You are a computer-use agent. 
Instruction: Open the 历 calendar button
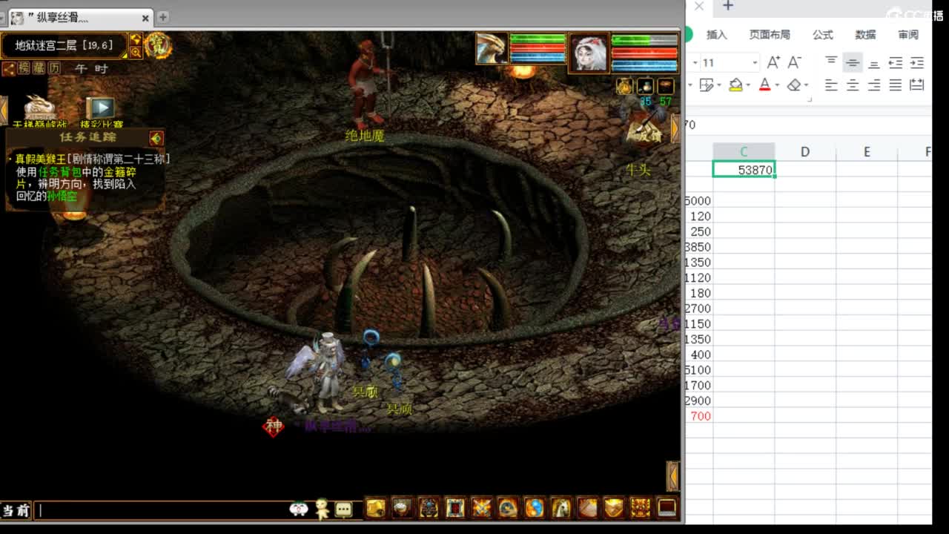[54, 68]
